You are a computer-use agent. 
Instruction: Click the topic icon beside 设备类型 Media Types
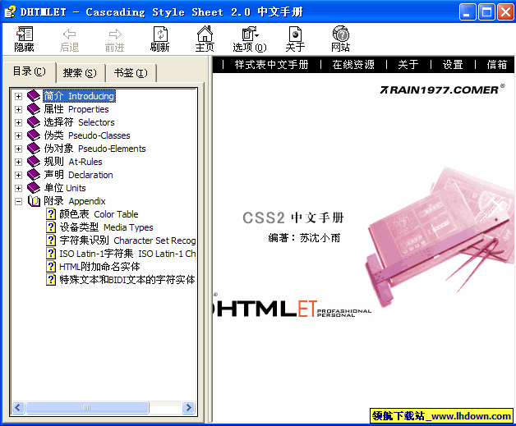(51, 227)
